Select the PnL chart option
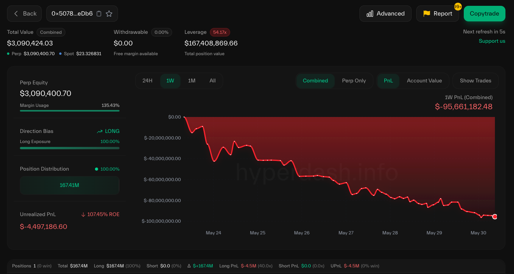The image size is (514, 274). [388, 81]
